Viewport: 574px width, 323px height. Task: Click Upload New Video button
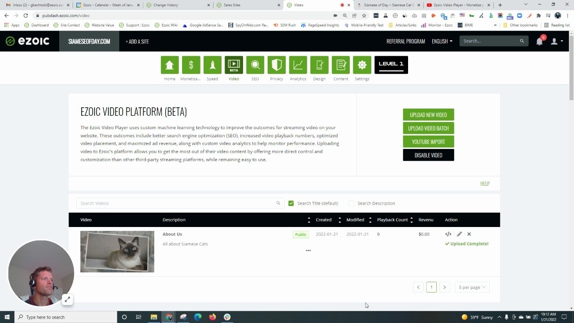click(x=428, y=115)
